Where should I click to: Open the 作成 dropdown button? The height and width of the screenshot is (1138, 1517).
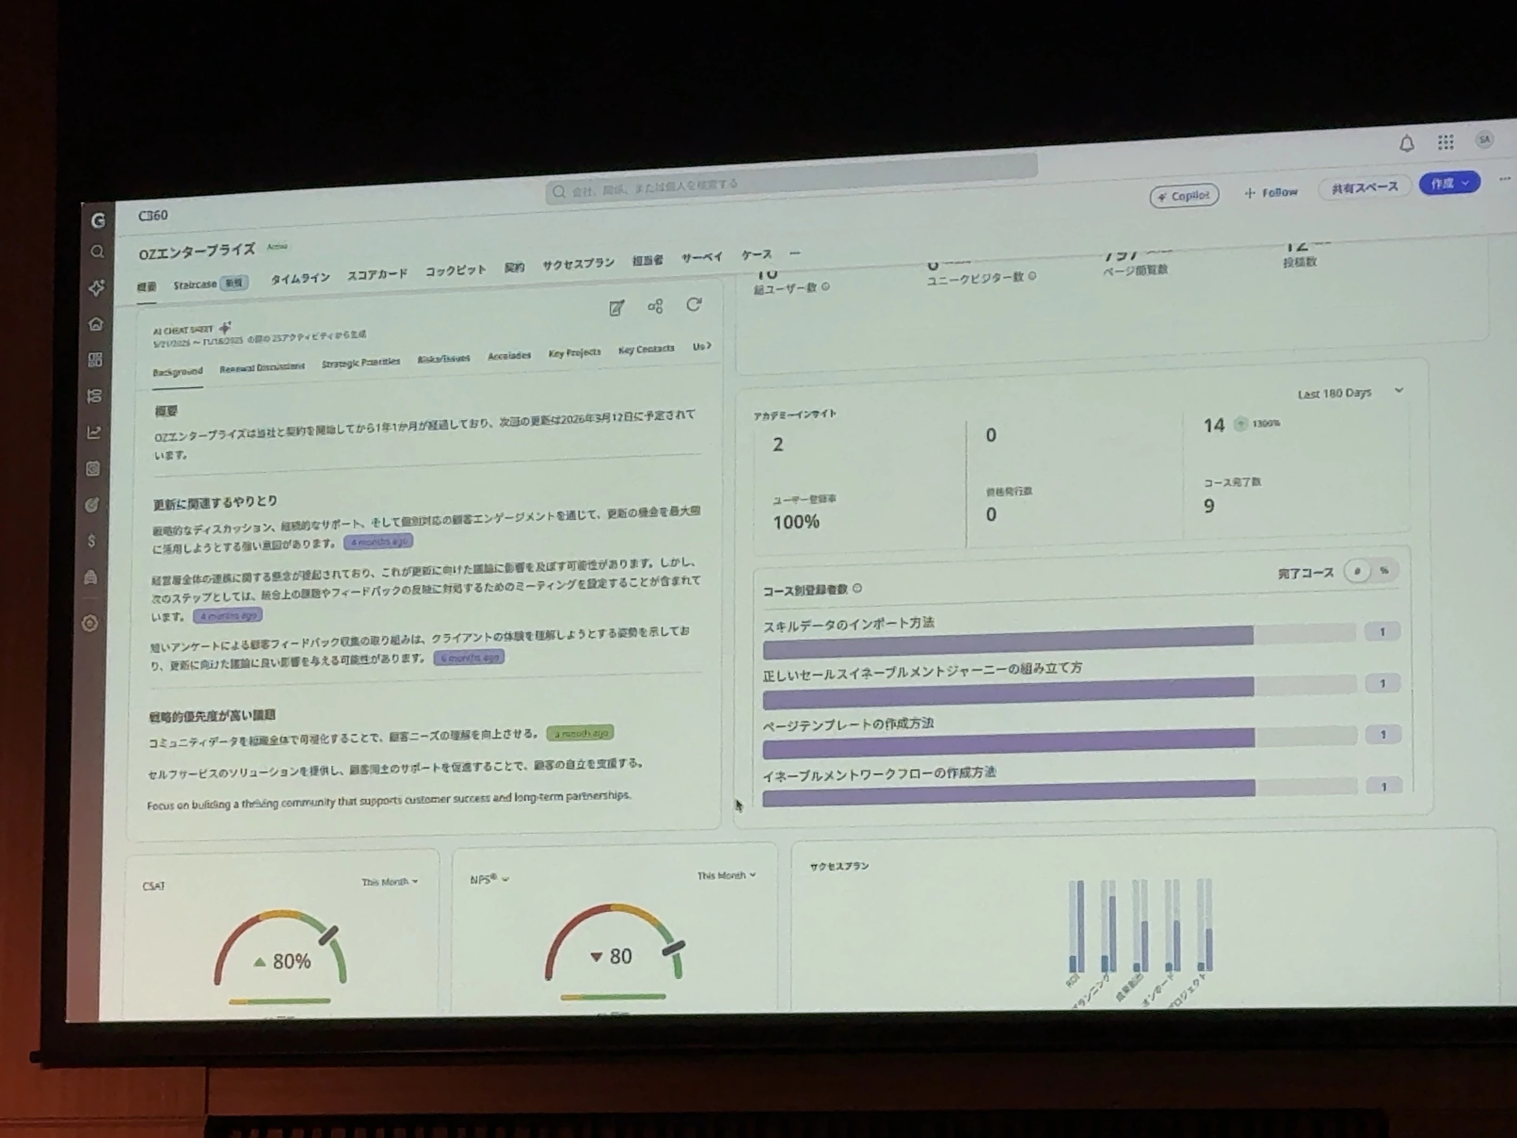(x=1449, y=183)
